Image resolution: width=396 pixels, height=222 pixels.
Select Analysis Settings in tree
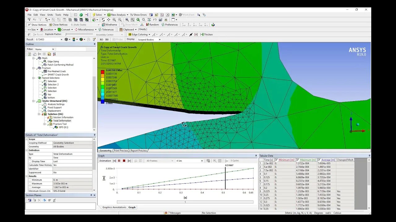56,104
